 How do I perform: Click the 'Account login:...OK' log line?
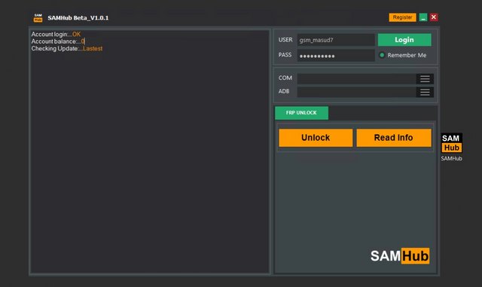click(x=56, y=34)
